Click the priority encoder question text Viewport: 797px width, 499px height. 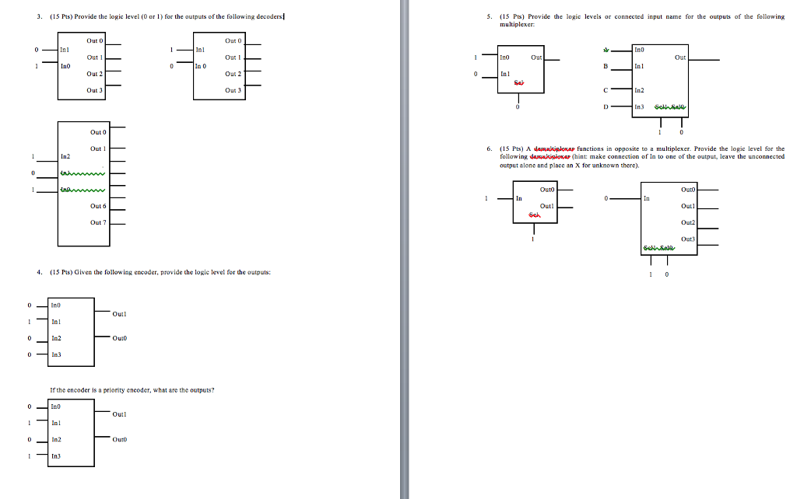click(131, 389)
